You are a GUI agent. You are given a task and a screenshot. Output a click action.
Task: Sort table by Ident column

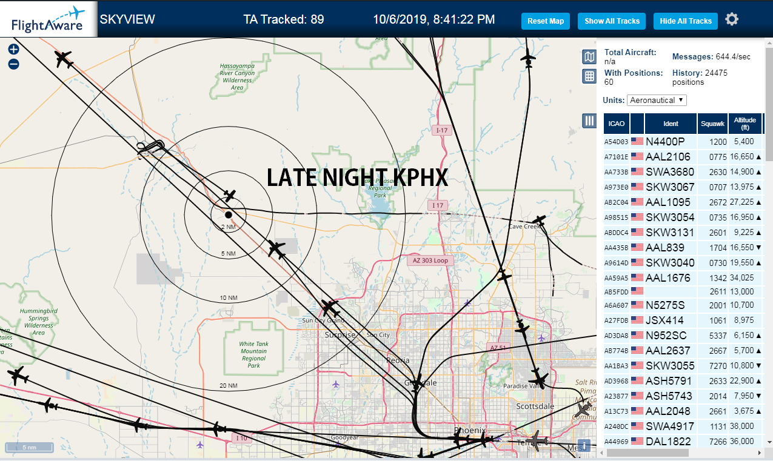click(671, 124)
